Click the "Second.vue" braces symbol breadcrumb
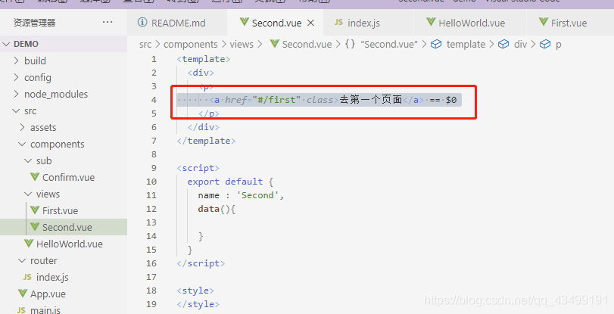 389,44
